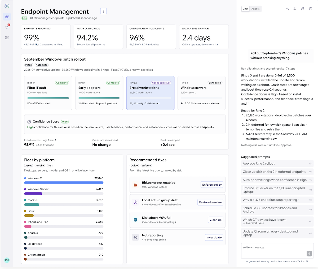The image size is (318, 269).
Task: Switch to the Chat tab
Action: 246,9
